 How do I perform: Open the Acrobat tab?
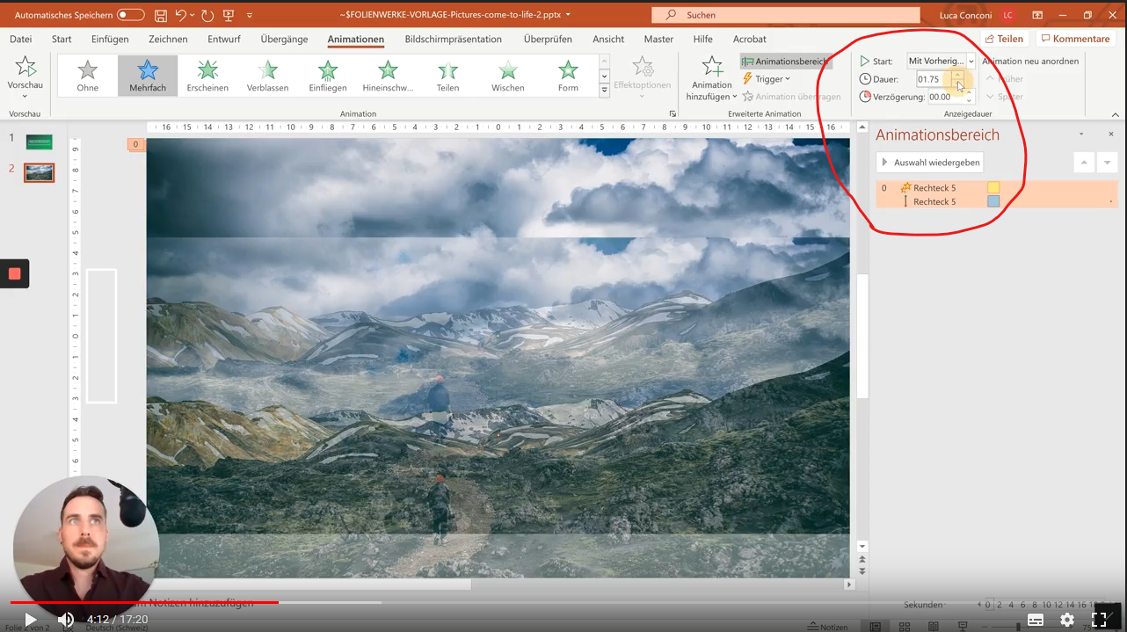point(750,39)
